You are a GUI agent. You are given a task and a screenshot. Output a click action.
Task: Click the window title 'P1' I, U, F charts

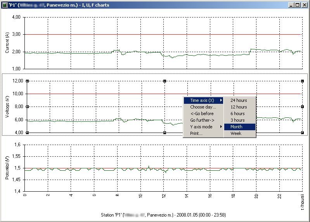[x=59, y=5]
